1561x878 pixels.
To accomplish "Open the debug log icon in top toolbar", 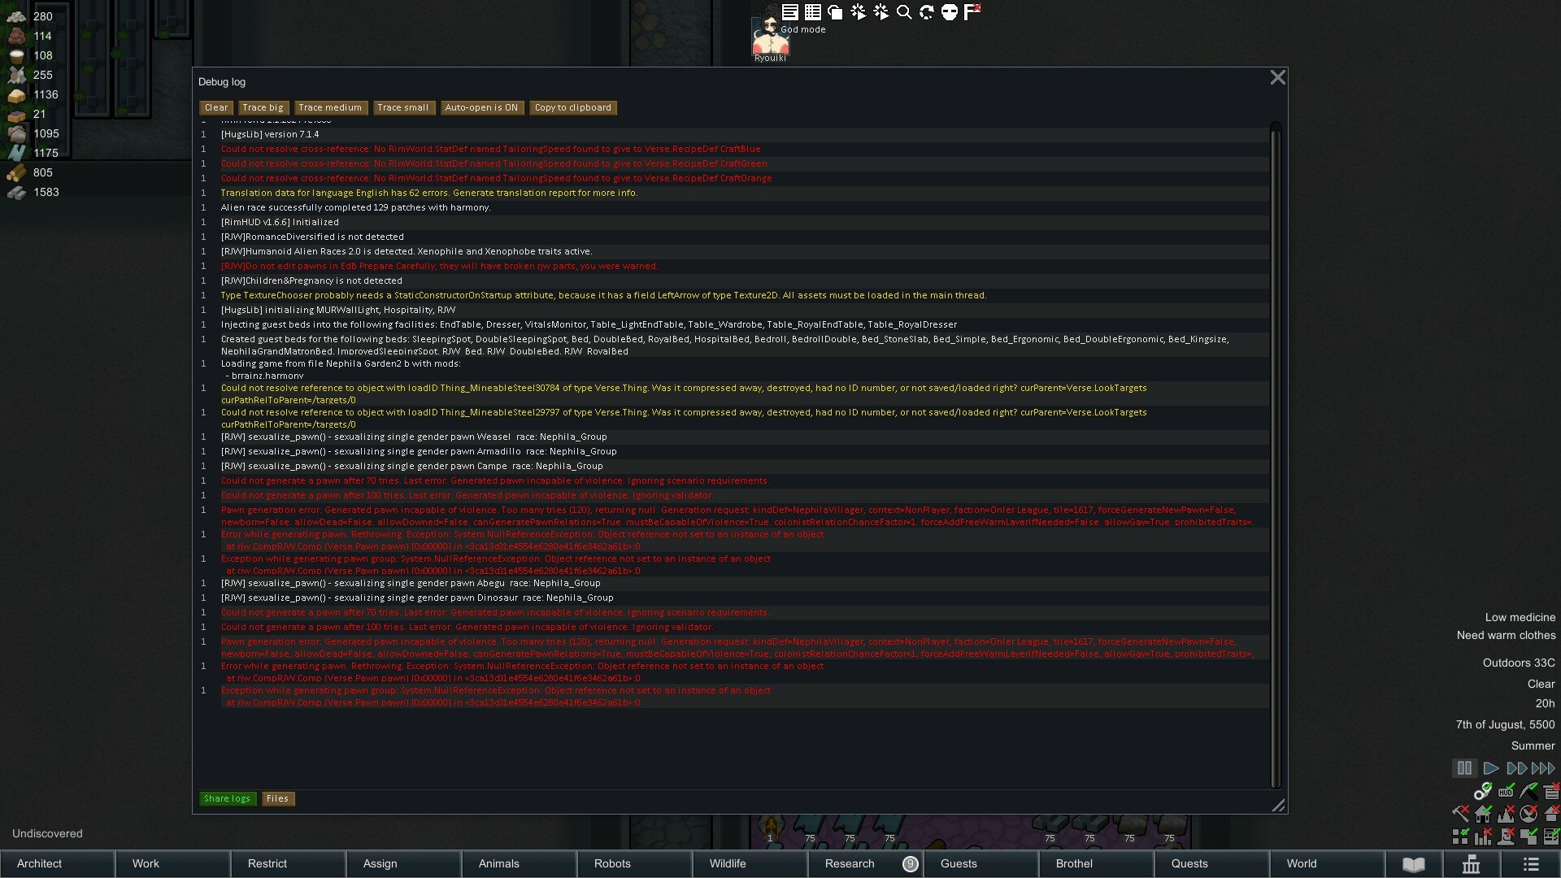I will pyautogui.click(x=789, y=11).
